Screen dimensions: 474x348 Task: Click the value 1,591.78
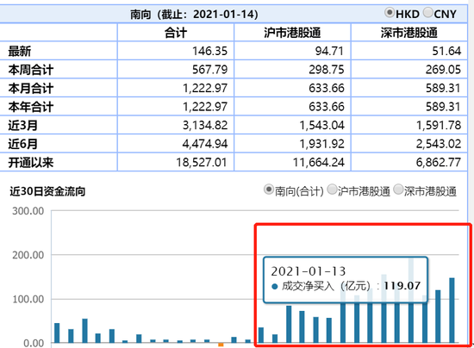tap(439, 126)
